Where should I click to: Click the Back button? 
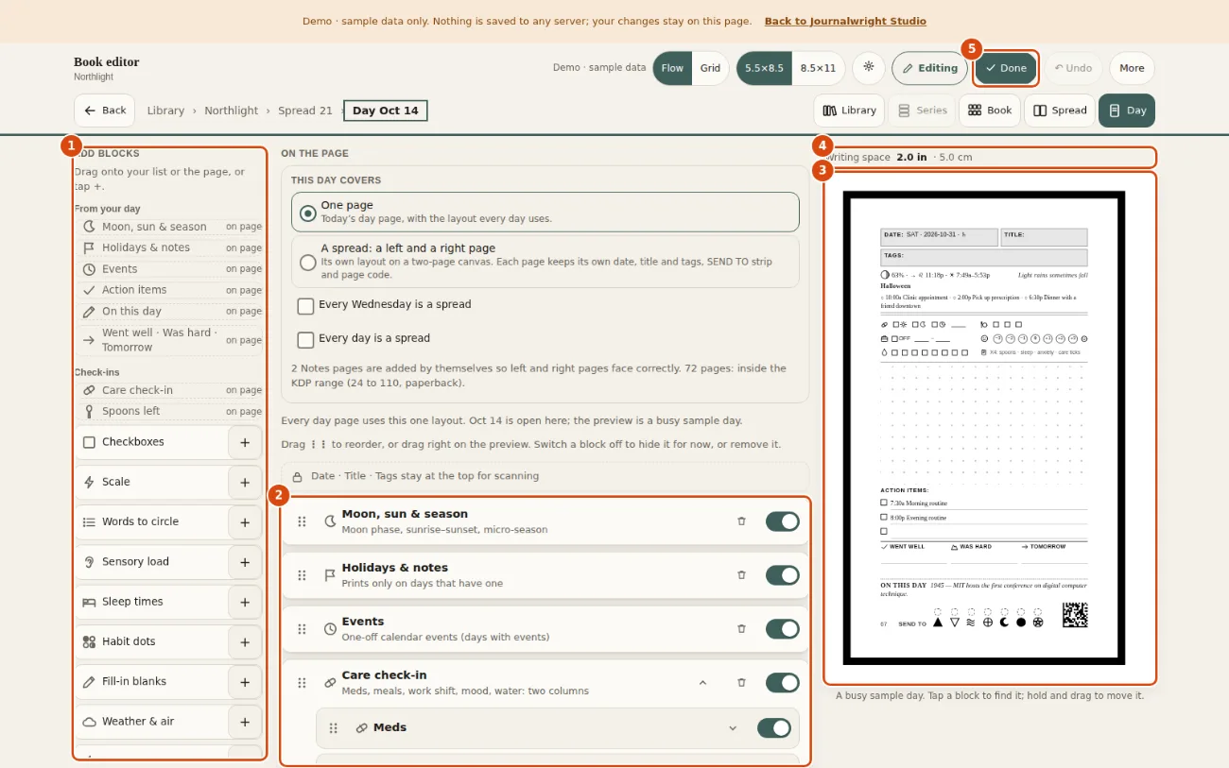pos(104,111)
